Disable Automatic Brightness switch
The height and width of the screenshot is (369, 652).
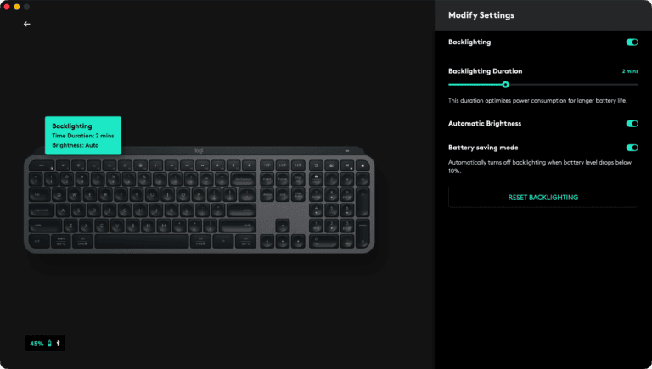coord(632,123)
